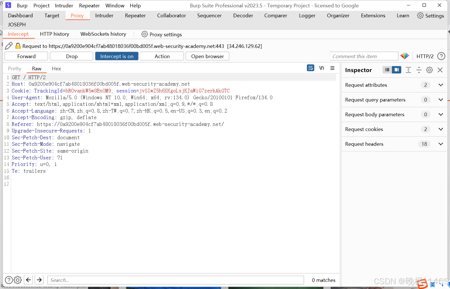Open HTTP history sub-tab
450x289 pixels.
(54, 34)
